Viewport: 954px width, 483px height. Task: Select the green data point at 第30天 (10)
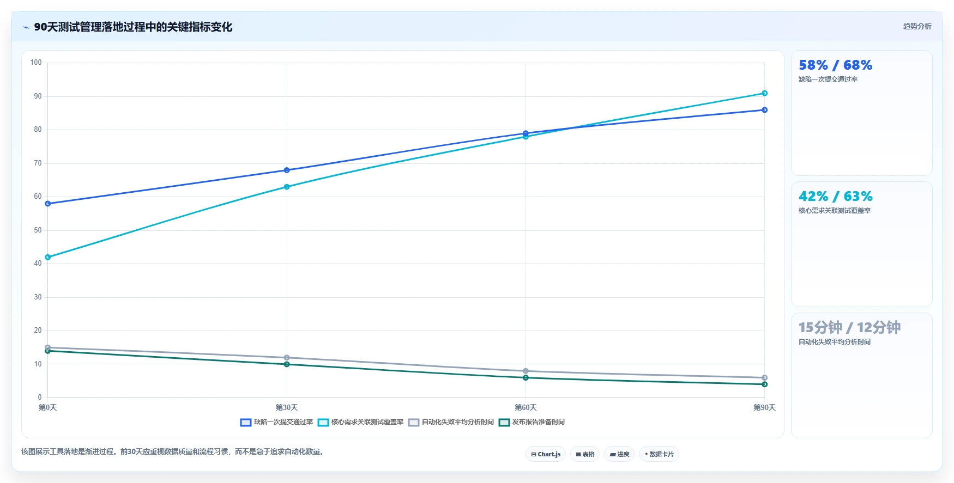(287, 364)
